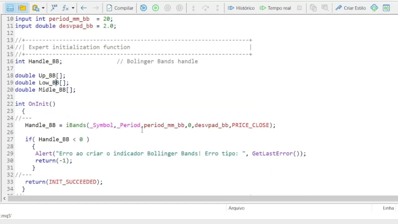Image resolution: width=398 pixels, height=224 pixels.
Task: Click on Midle_BB in line 20
Action: pyautogui.click(x=52, y=90)
